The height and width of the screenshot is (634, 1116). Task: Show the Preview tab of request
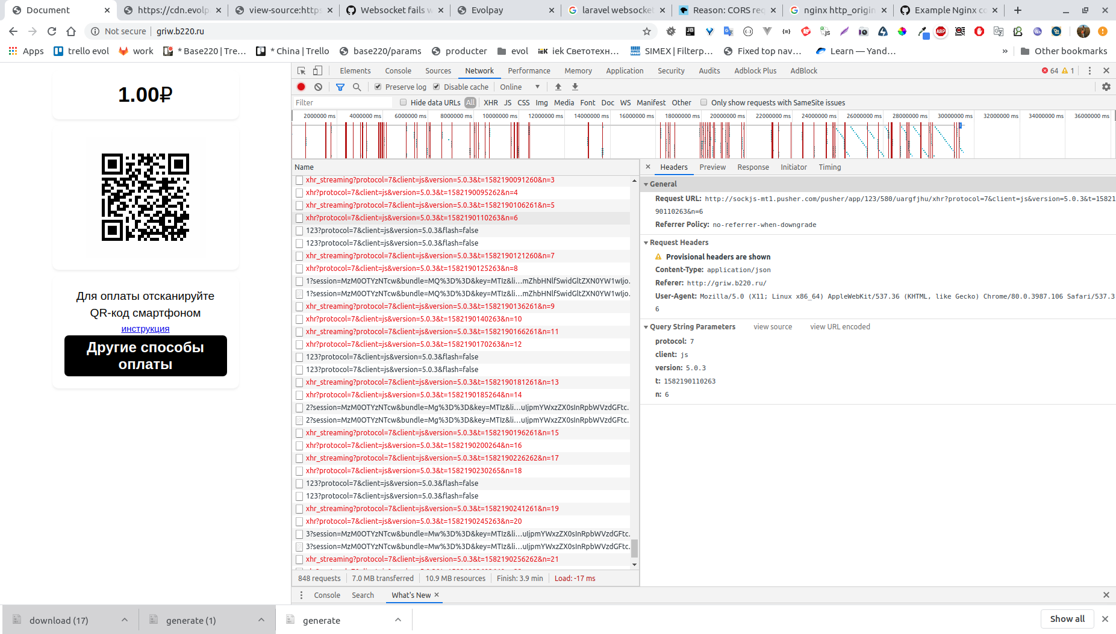(x=712, y=167)
